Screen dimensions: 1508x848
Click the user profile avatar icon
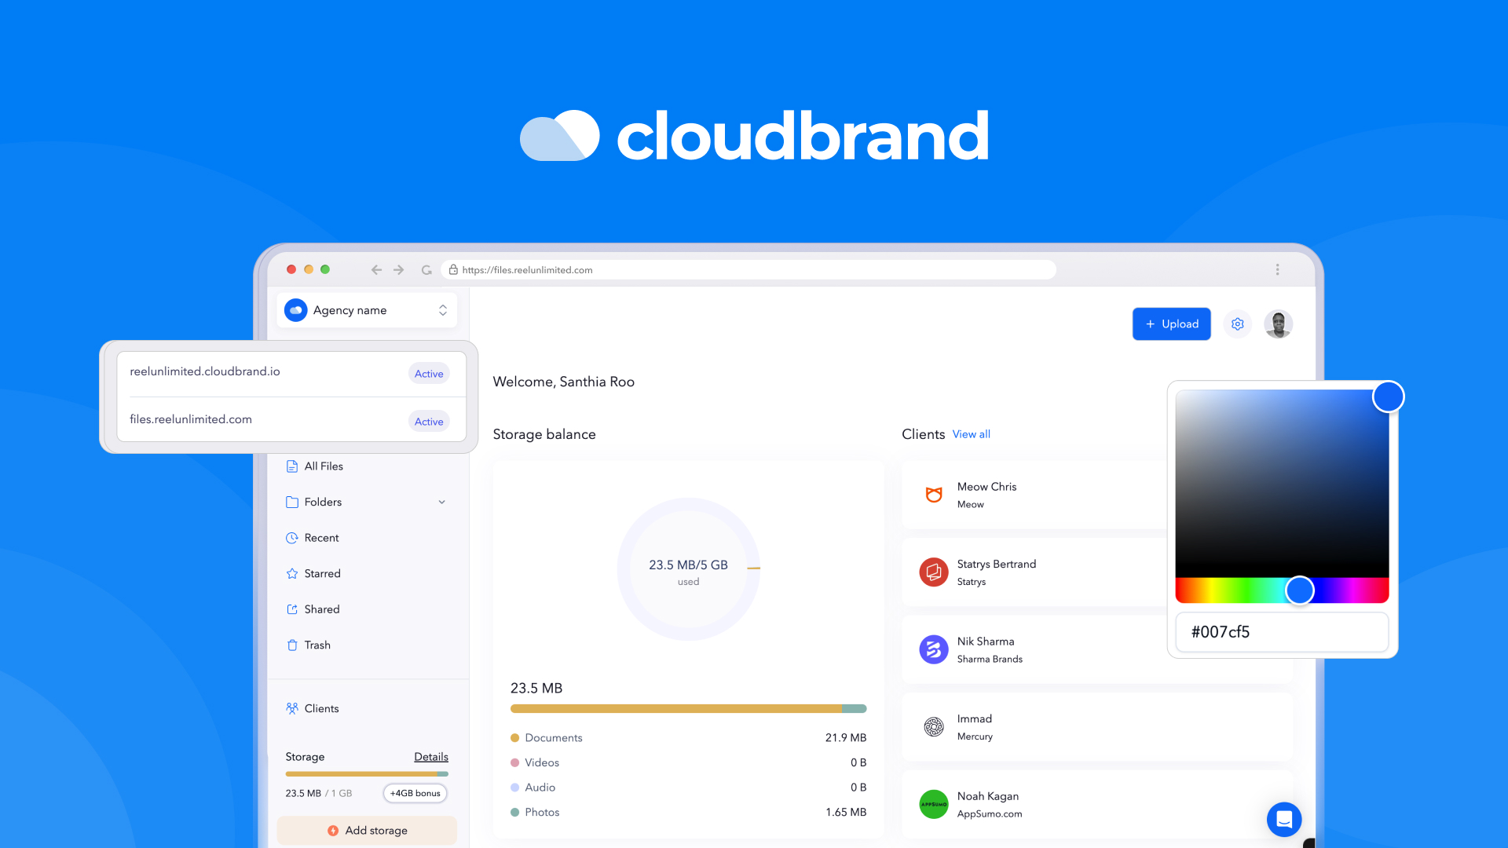1278,324
